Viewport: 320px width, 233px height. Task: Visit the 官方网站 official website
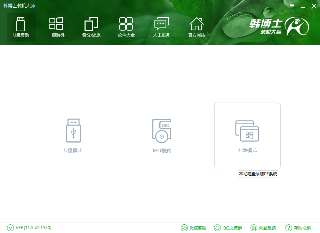pos(196,27)
